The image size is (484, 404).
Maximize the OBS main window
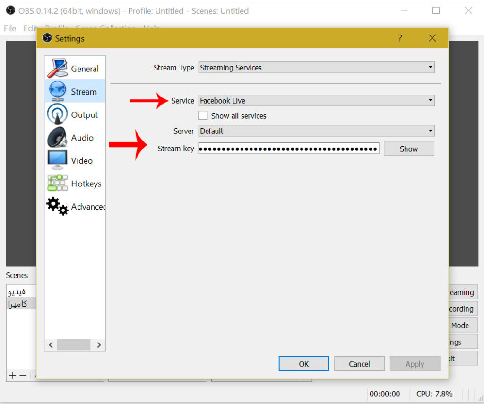(x=436, y=10)
